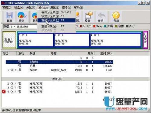Click the LENOVO_PART volume label cell
The width and height of the screenshot is (151, 113).
(x=59, y=70)
